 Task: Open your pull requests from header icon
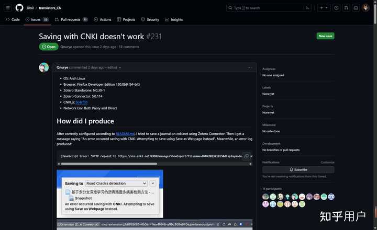tap(346, 8)
